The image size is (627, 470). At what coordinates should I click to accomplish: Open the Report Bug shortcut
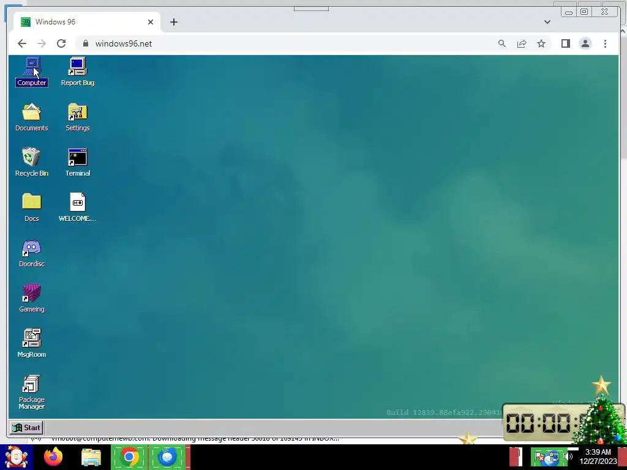click(x=78, y=72)
